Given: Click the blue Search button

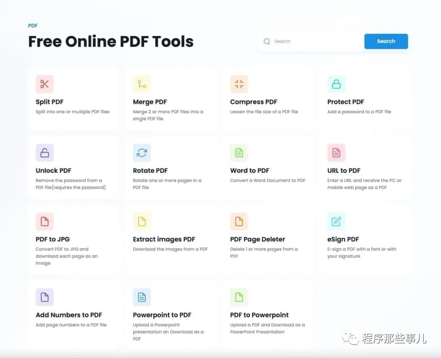Looking at the screenshot, I should coord(386,41).
